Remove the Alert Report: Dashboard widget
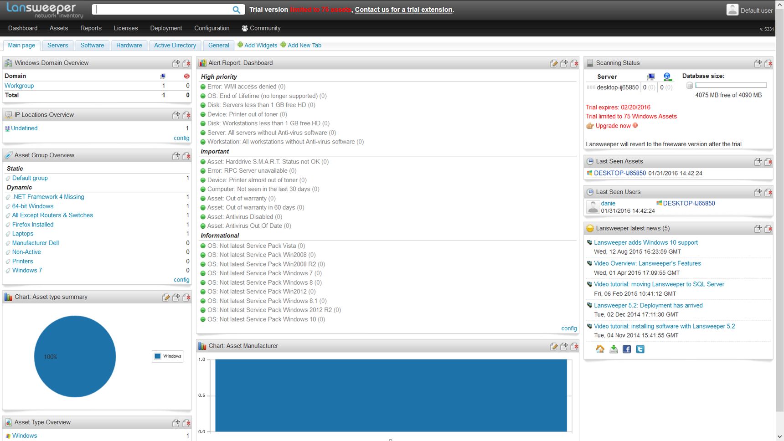Screen dimensions: 784x441 click(574, 63)
